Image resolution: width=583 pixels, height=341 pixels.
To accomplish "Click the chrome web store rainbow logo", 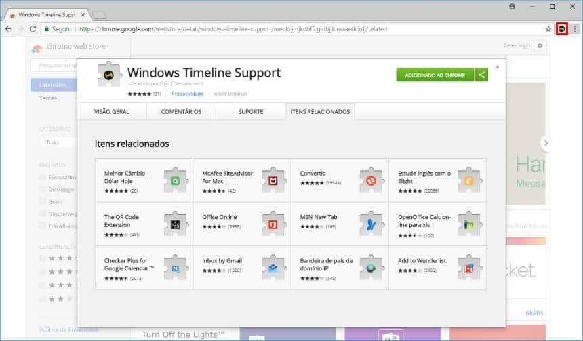I will click(x=37, y=48).
